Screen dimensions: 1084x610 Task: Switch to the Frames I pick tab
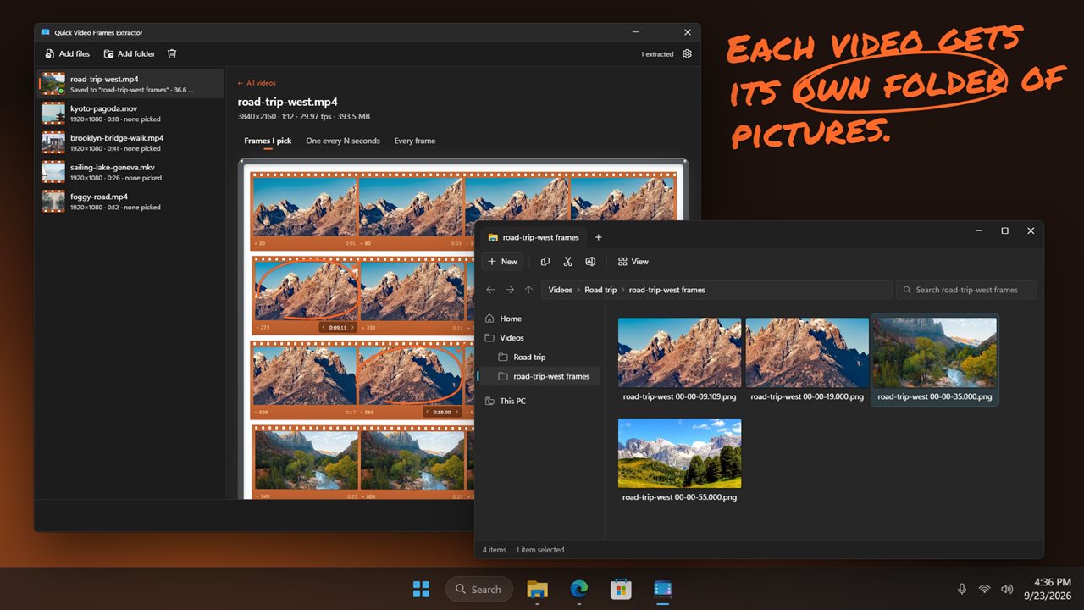(x=268, y=141)
